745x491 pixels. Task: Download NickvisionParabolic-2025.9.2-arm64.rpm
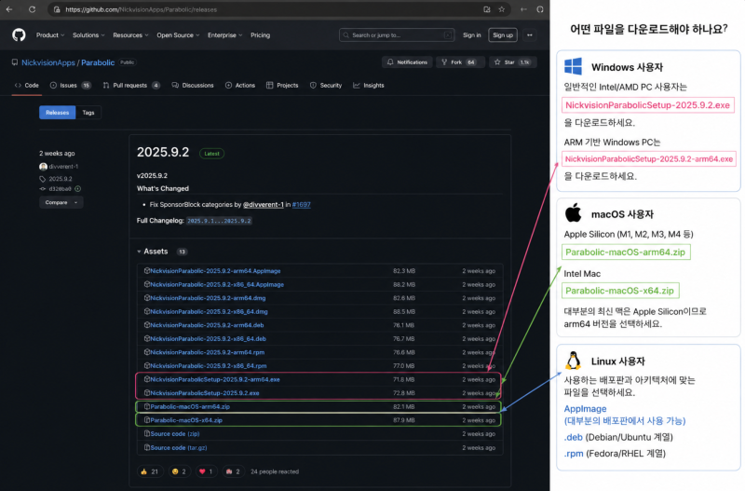[x=207, y=353]
